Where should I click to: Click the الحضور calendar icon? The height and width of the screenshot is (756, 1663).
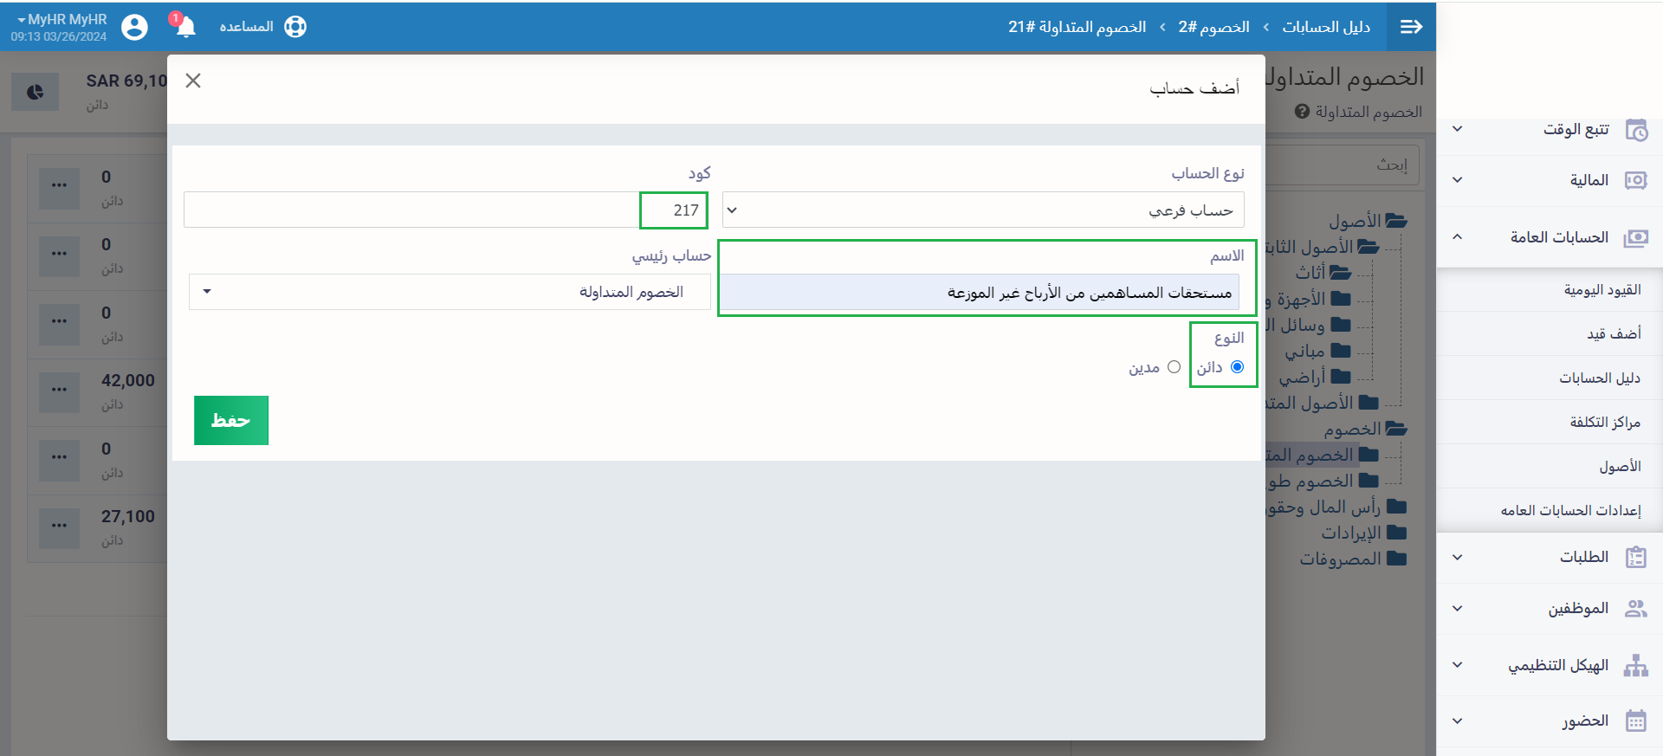[1635, 720]
